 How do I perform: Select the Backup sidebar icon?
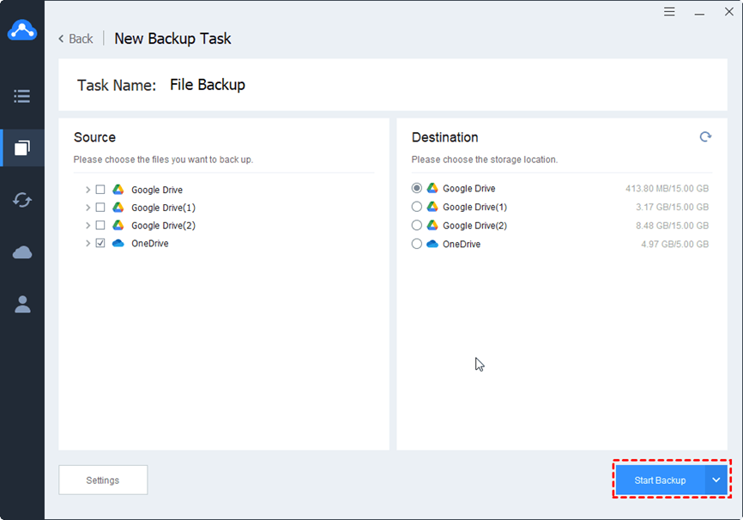pos(21,148)
